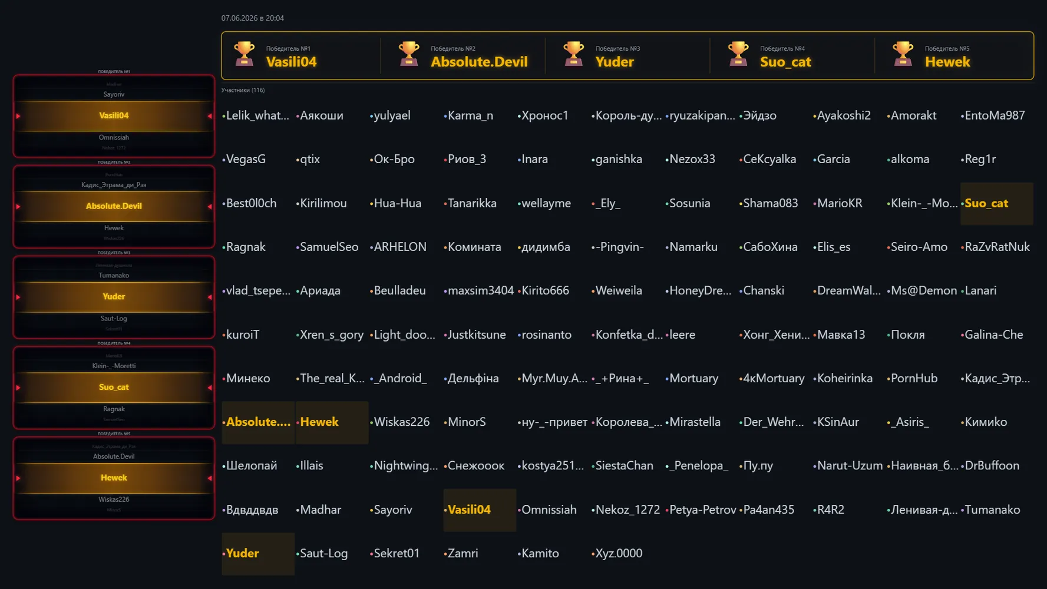Image resolution: width=1047 pixels, height=589 pixels.
Task: Click right red arrow on Absolute.Devil roulette
Action: tap(210, 207)
